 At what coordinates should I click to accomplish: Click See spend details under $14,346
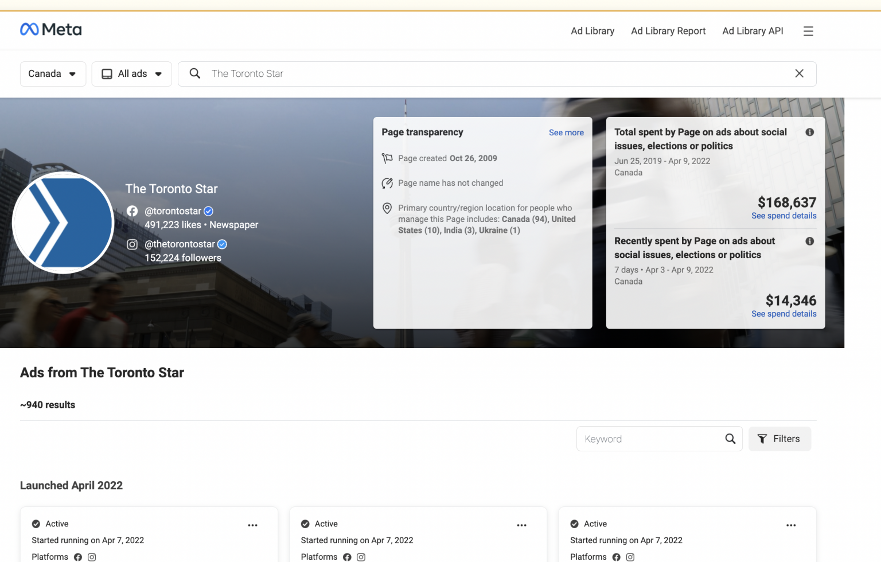[784, 314]
